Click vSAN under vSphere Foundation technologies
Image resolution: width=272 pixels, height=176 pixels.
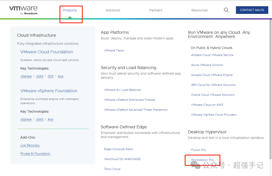point(40,119)
